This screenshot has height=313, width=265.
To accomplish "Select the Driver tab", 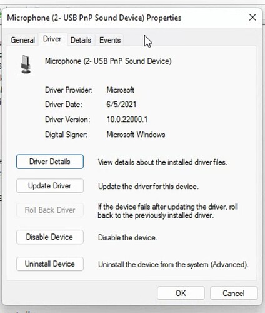I will (52, 39).
